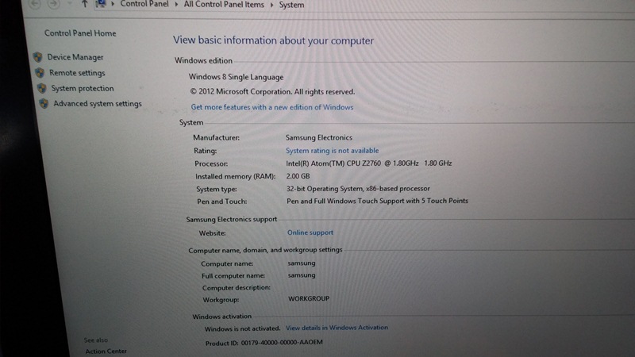The image size is (635, 357).
Task: Click Get more features with a new edition link
Action: click(272, 107)
